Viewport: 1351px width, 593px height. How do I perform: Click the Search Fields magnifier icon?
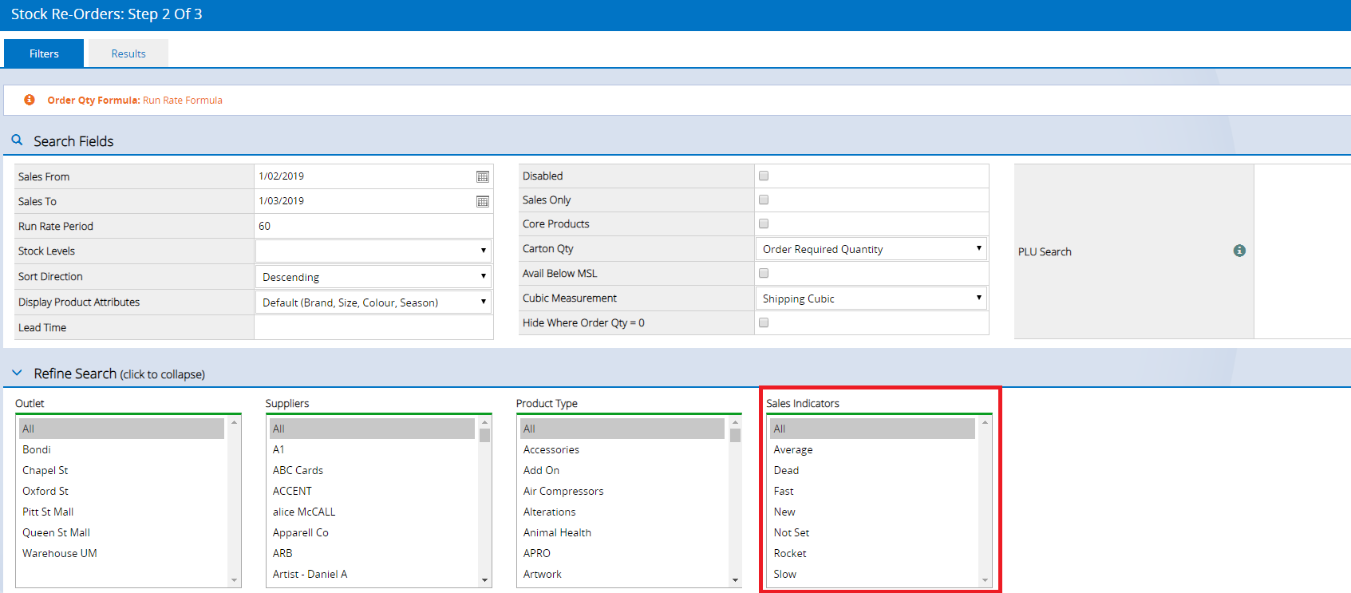pyautogui.click(x=17, y=140)
